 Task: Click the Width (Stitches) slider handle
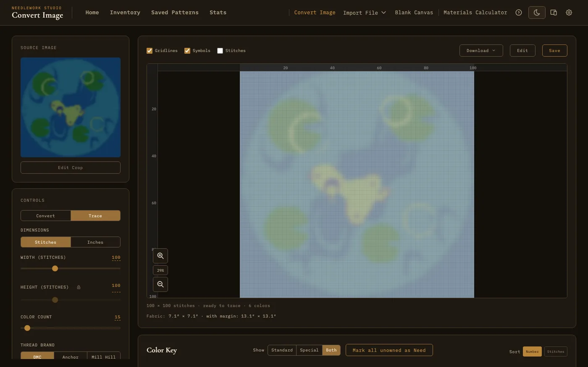click(x=55, y=268)
